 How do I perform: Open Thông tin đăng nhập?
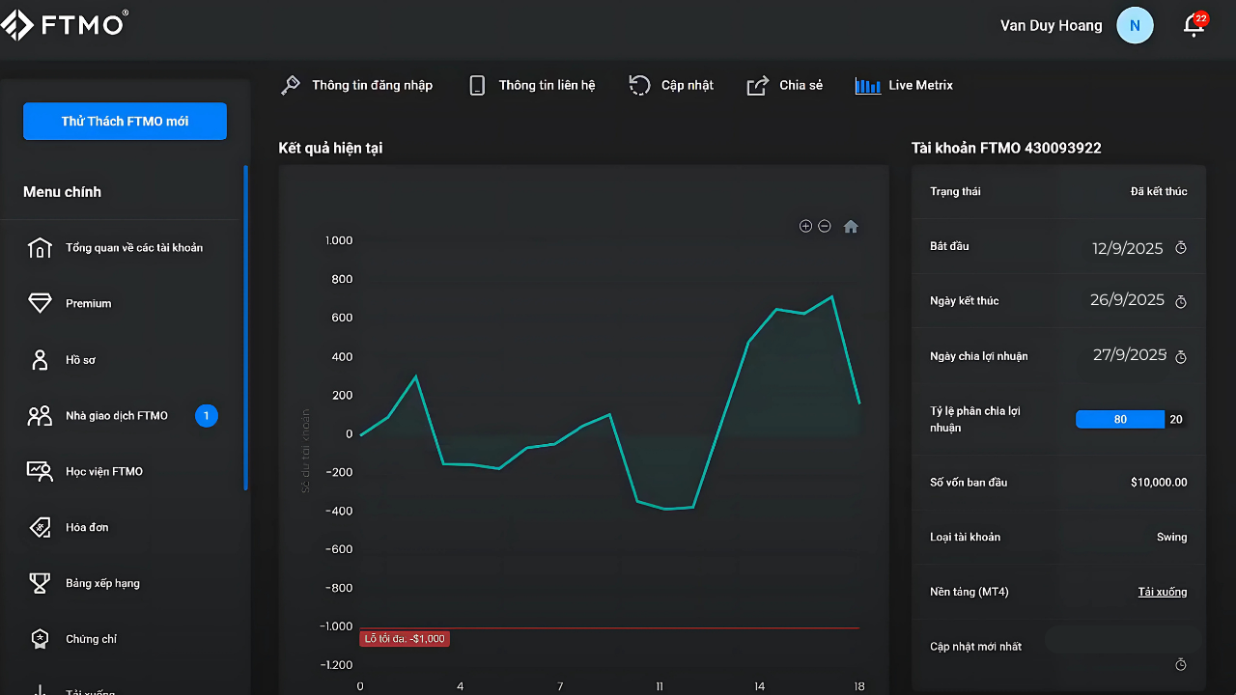point(356,86)
